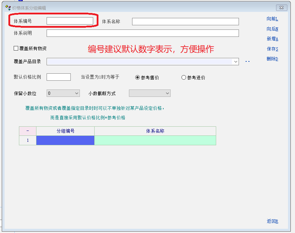Delete the record using 删除D
The width and height of the screenshot is (295, 233).
pos(272,59)
